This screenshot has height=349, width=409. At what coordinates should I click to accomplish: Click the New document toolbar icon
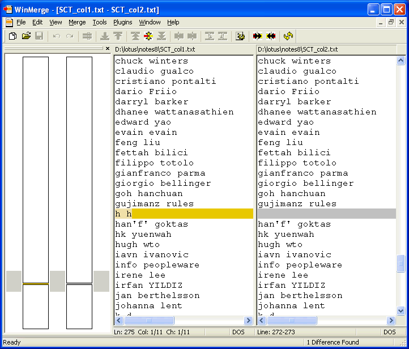click(12, 36)
